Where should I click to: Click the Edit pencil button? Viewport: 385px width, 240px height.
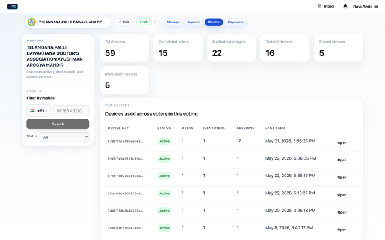[123, 22]
